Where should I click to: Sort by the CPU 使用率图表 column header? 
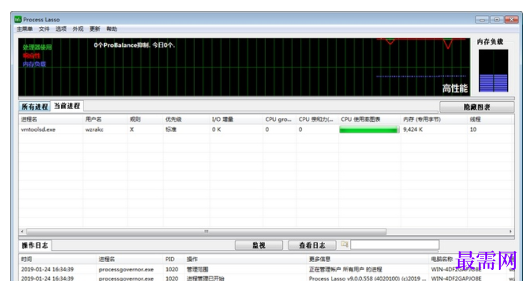(x=369, y=119)
